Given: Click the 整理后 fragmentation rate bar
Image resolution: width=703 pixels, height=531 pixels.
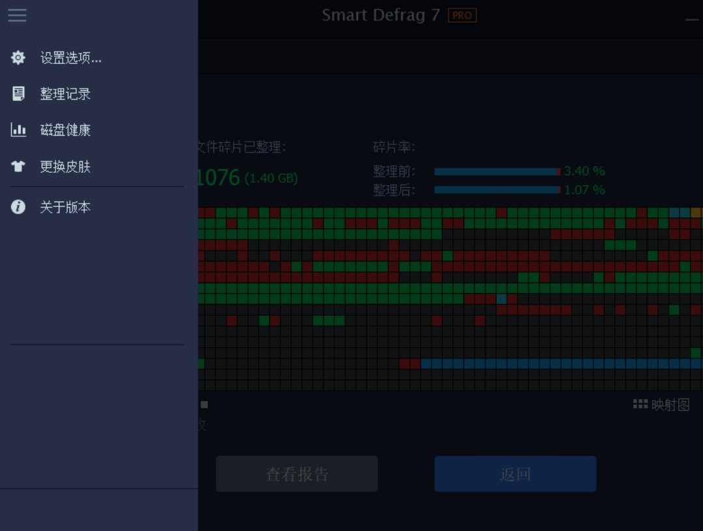Looking at the screenshot, I should coord(497,190).
